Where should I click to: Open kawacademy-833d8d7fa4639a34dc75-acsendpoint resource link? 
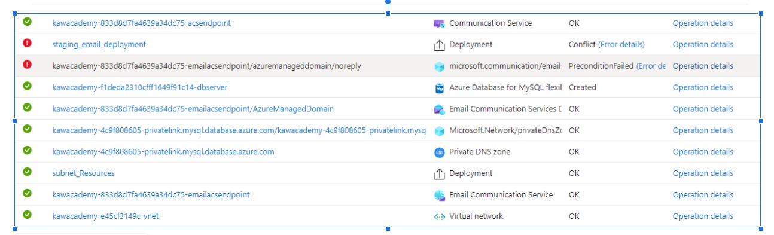pyautogui.click(x=141, y=23)
